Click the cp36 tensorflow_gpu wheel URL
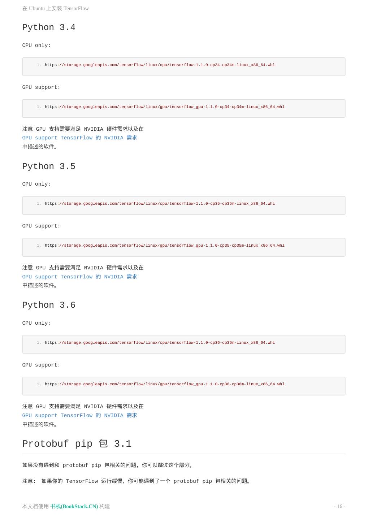368x520 pixels. [x=164, y=384]
